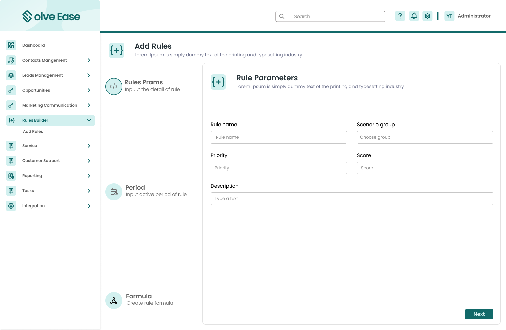
Task: Click the Service sidebar icon
Action: click(11, 146)
